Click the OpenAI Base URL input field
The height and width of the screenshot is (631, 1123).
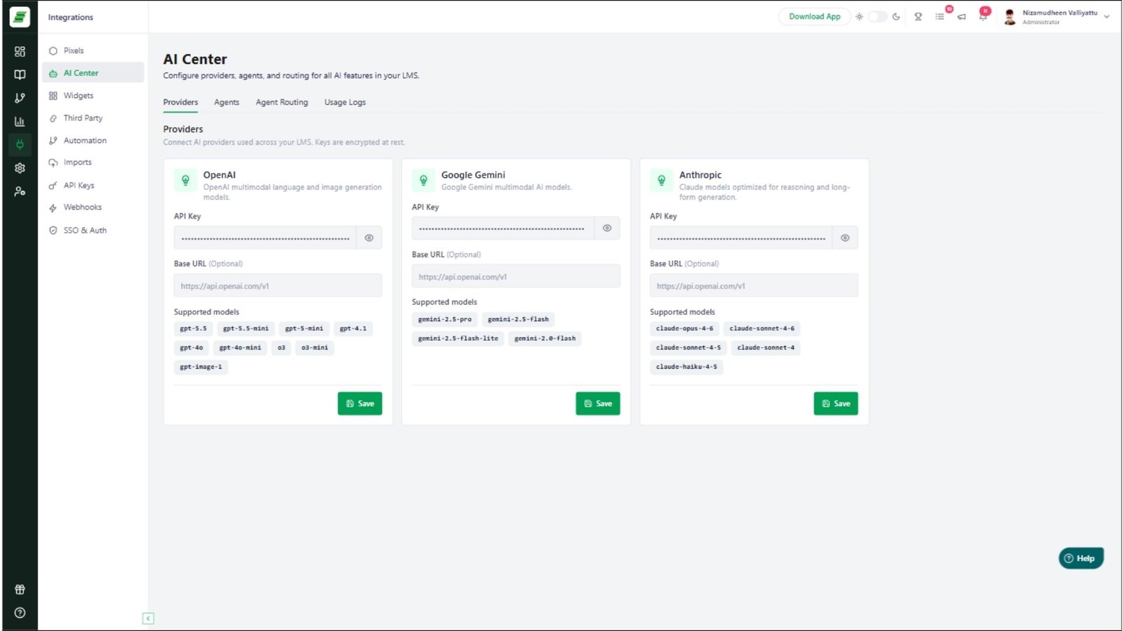click(278, 285)
